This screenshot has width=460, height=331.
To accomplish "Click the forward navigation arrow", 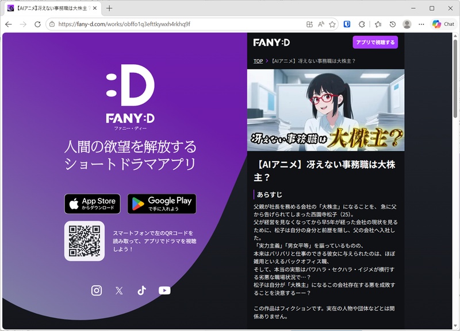I will coord(23,24).
